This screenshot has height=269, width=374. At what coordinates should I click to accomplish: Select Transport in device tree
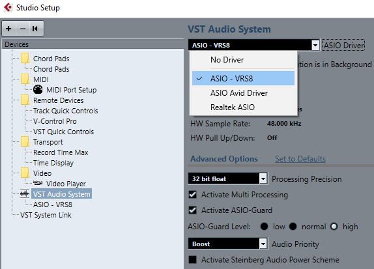48,142
